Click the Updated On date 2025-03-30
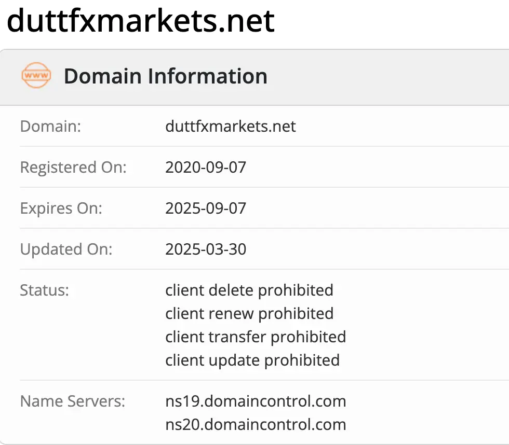 206,249
